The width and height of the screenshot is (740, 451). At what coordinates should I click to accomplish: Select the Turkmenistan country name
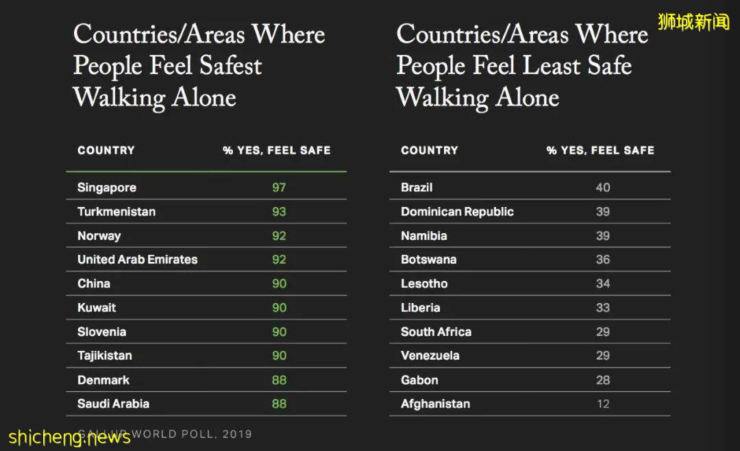(116, 212)
